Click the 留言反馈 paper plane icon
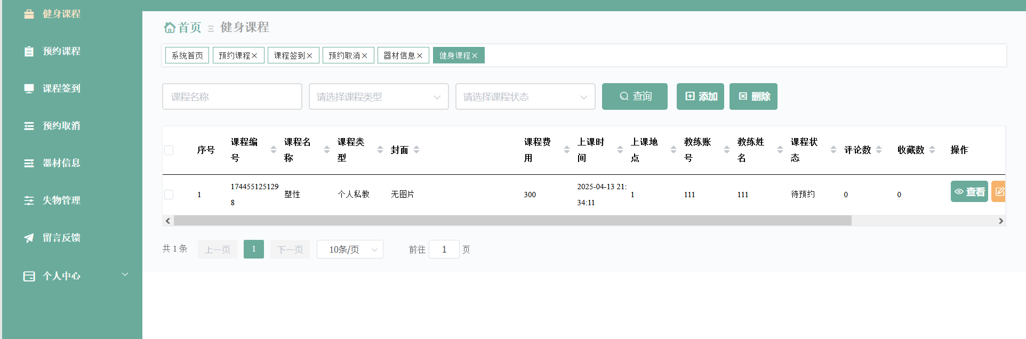Image resolution: width=1026 pixels, height=339 pixels. [x=29, y=238]
